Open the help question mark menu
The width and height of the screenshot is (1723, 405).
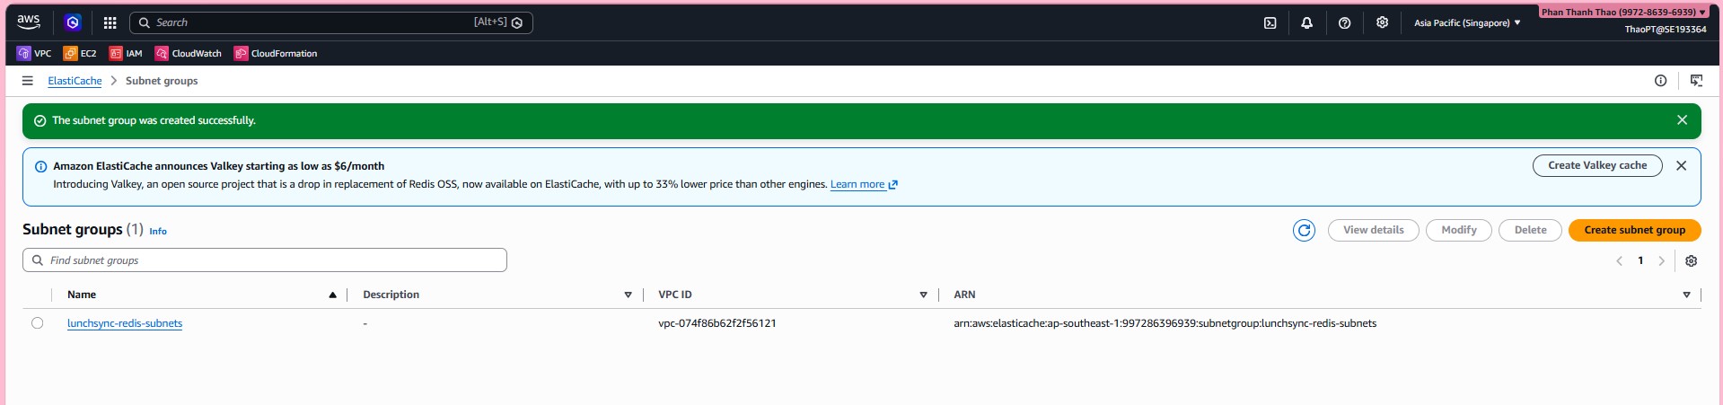[1344, 22]
